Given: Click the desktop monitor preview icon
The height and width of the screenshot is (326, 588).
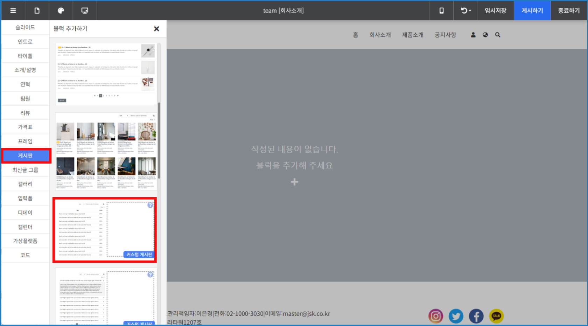Looking at the screenshot, I should (x=85, y=11).
